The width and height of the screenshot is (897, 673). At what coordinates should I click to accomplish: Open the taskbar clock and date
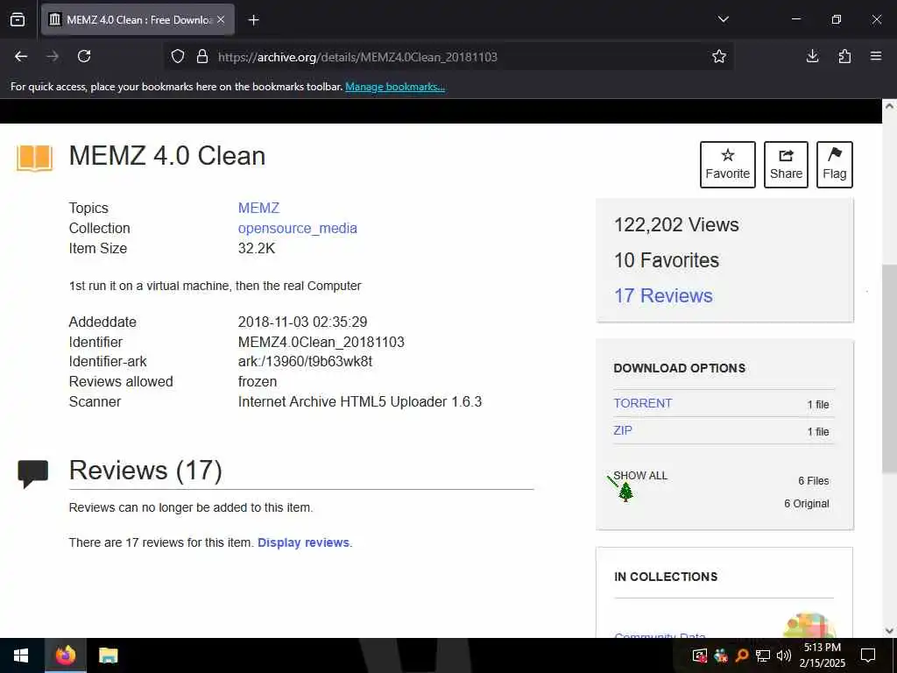[822, 655]
